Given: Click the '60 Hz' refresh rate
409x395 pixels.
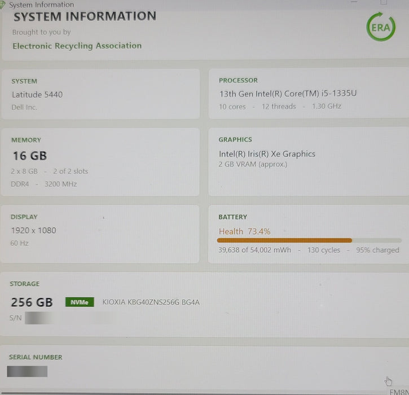Looking at the screenshot, I should (x=19, y=243).
